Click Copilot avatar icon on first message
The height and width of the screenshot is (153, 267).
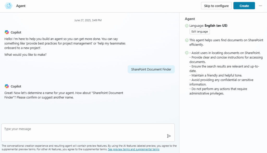point(7,32)
